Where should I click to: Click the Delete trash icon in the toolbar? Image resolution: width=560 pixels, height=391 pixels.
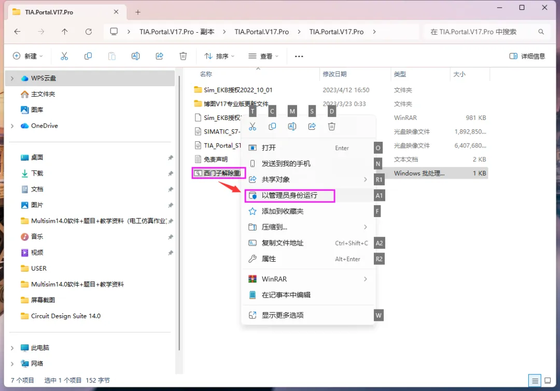[x=183, y=56]
